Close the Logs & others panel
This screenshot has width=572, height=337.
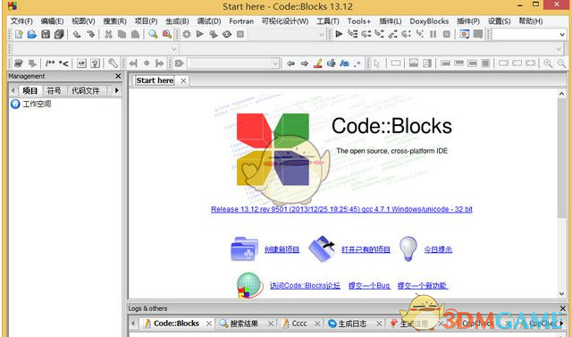coord(562,308)
